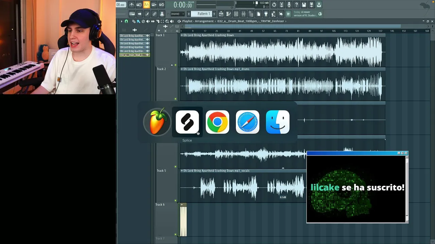
Task: Click the scissors one-click audio recording icon
Action: click(x=282, y=5)
